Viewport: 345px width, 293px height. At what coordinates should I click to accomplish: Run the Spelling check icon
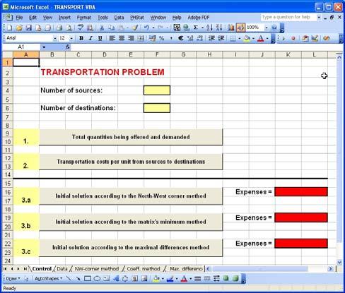(81, 28)
